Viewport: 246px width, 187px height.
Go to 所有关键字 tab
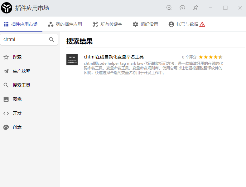pos(107,24)
